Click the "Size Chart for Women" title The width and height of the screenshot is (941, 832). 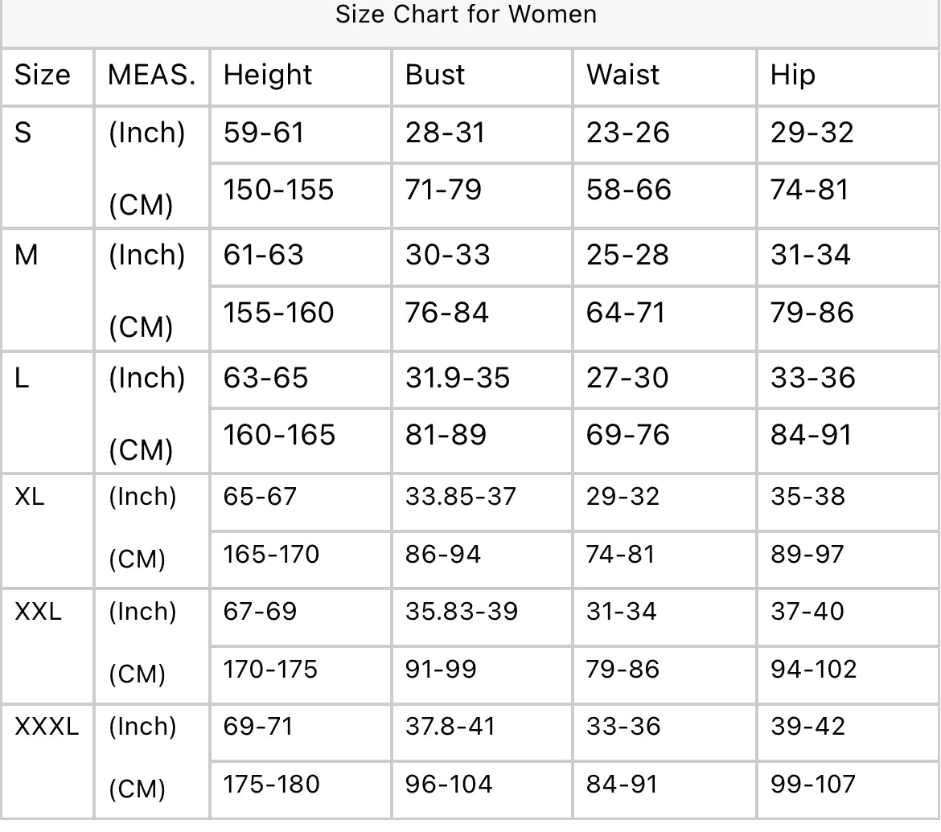pyautogui.click(x=466, y=14)
